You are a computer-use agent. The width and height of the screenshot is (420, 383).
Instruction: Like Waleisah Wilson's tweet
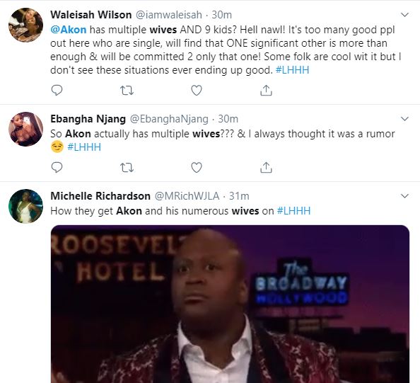tap(197, 91)
